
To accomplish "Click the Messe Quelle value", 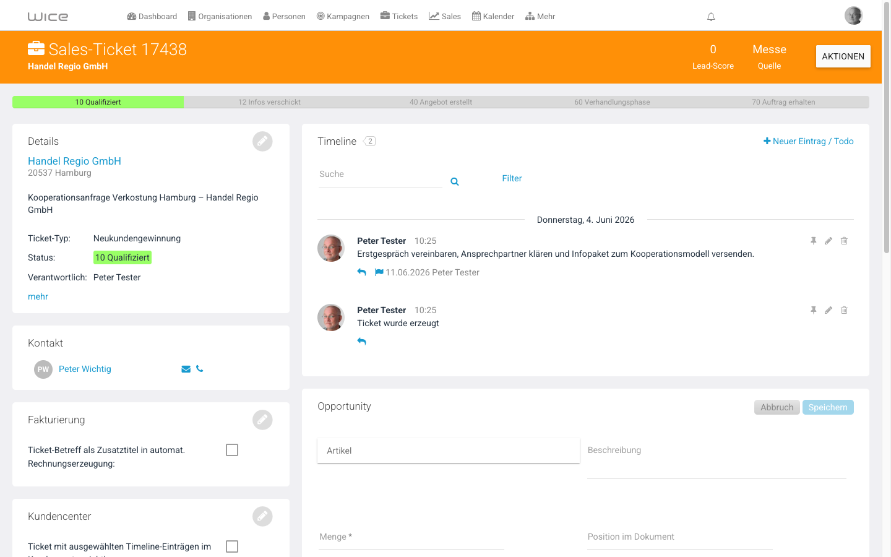I will pyautogui.click(x=769, y=50).
